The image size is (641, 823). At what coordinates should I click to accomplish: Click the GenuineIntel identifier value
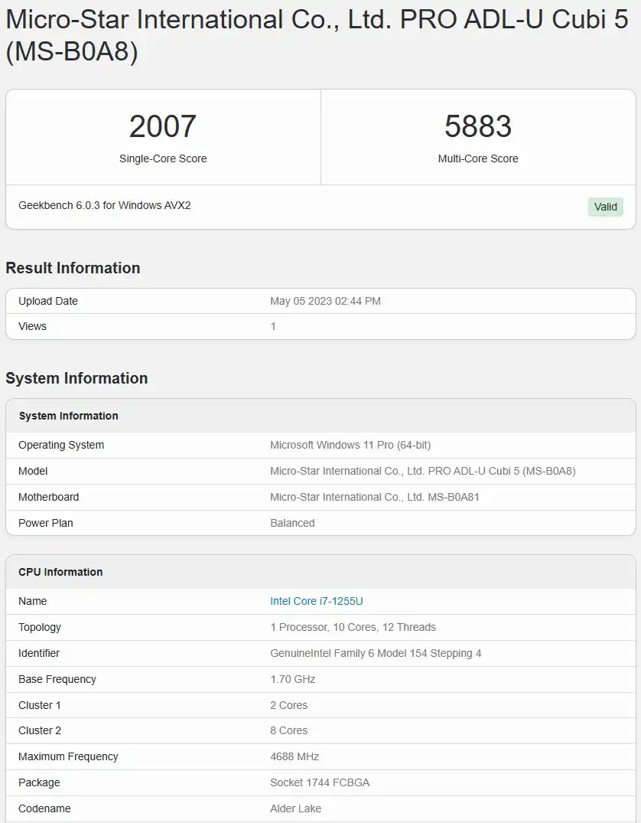376,653
